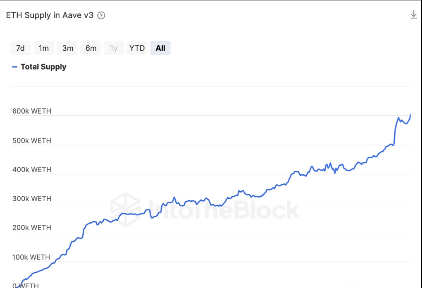Click the 500k WETH axis label
This screenshot has height=288, width=422.
tap(32, 140)
